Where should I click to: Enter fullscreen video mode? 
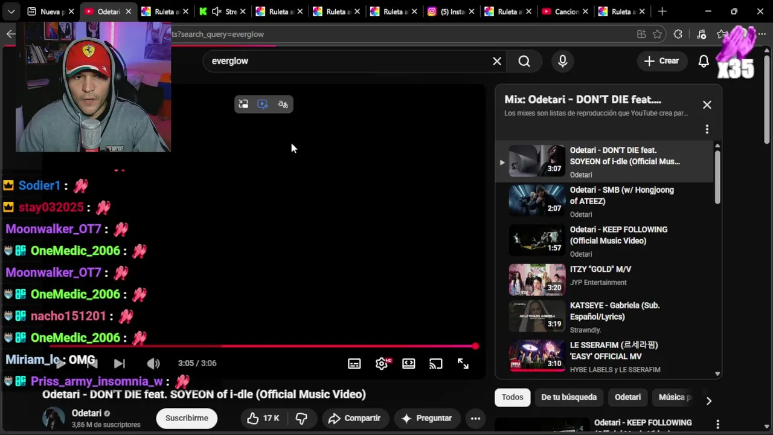pos(463,364)
